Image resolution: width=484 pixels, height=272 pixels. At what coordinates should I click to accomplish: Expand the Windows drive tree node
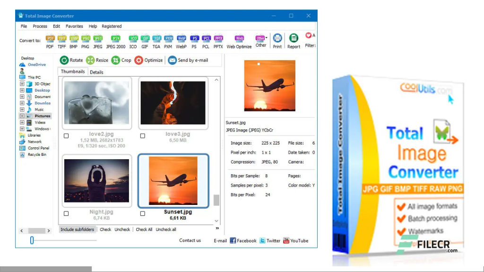pyautogui.click(x=22, y=129)
